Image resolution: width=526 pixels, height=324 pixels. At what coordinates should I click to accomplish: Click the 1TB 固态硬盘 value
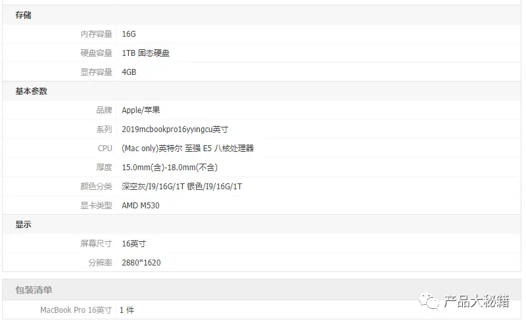click(145, 53)
